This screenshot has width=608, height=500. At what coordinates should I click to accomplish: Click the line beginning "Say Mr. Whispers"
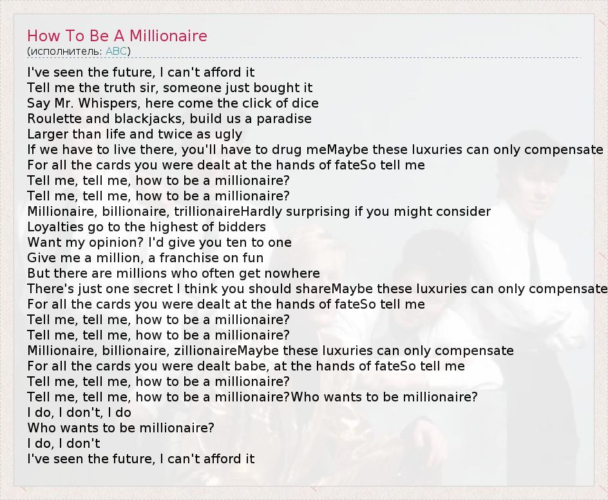click(173, 103)
